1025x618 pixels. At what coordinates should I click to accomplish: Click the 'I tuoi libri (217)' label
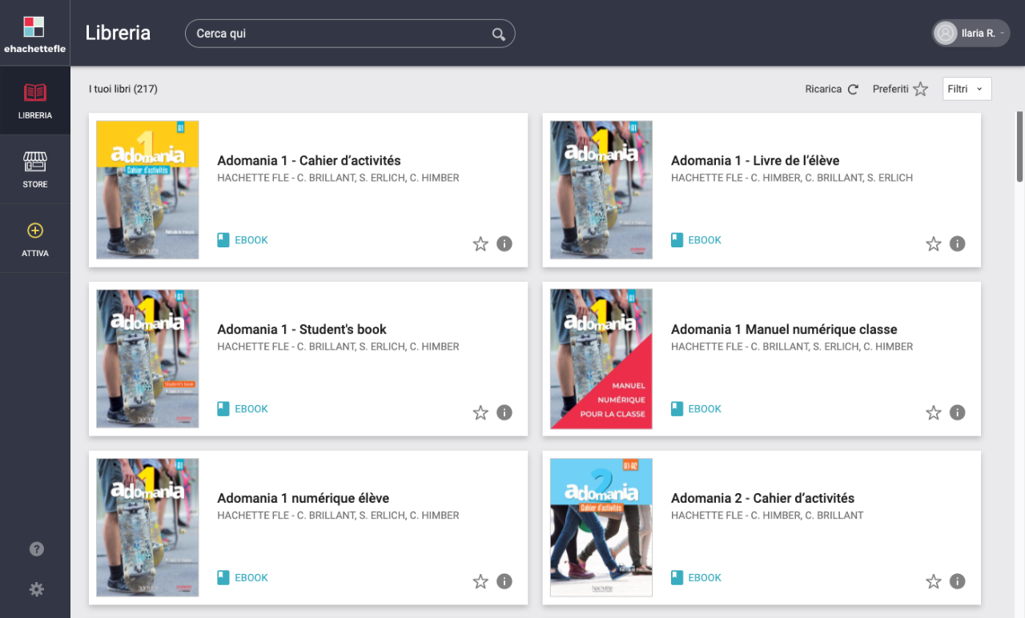(x=123, y=89)
